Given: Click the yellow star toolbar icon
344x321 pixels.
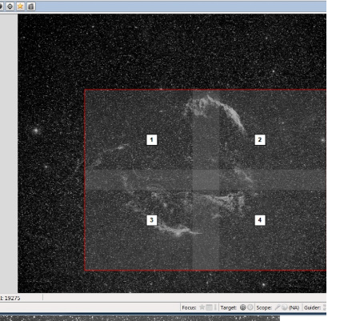Looking at the screenshot, I should point(21,6).
